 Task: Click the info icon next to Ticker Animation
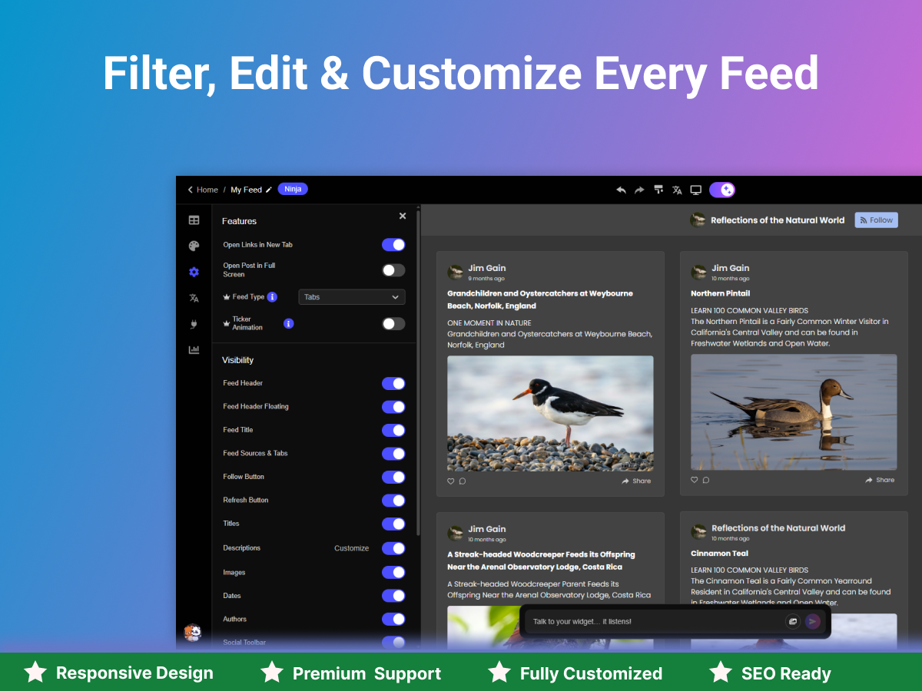pyautogui.click(x=289, y=323)
